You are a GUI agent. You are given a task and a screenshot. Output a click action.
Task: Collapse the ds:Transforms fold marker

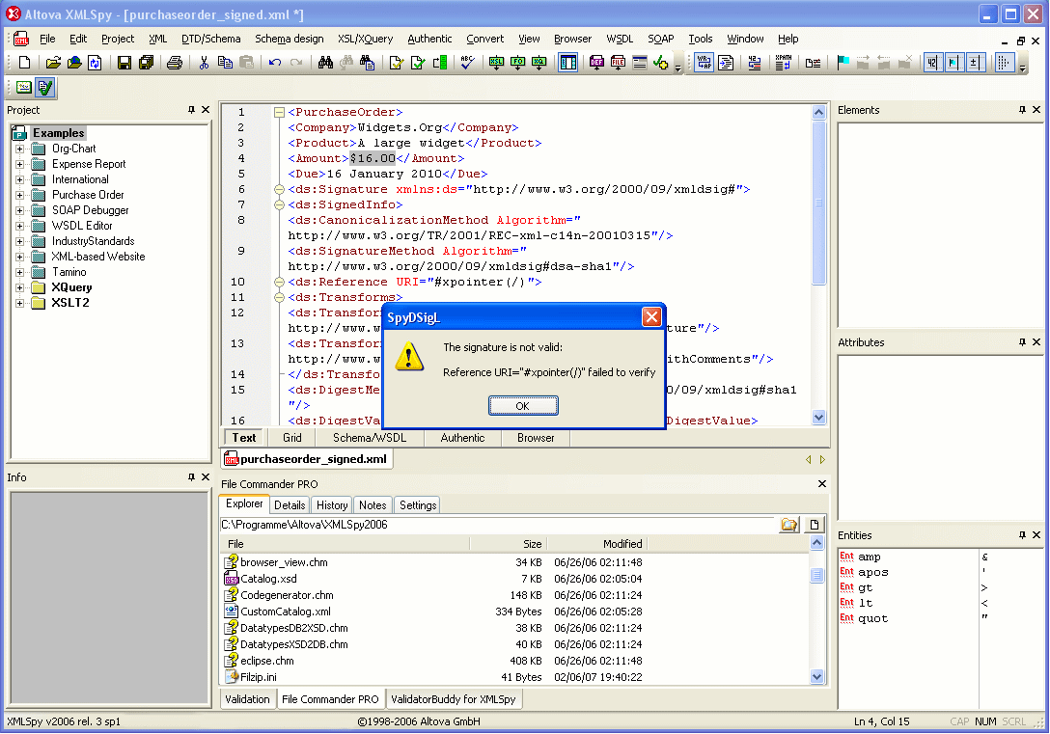coord(279,297)
